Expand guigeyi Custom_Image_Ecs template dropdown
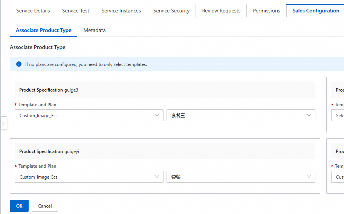 [x=89, y=177]
